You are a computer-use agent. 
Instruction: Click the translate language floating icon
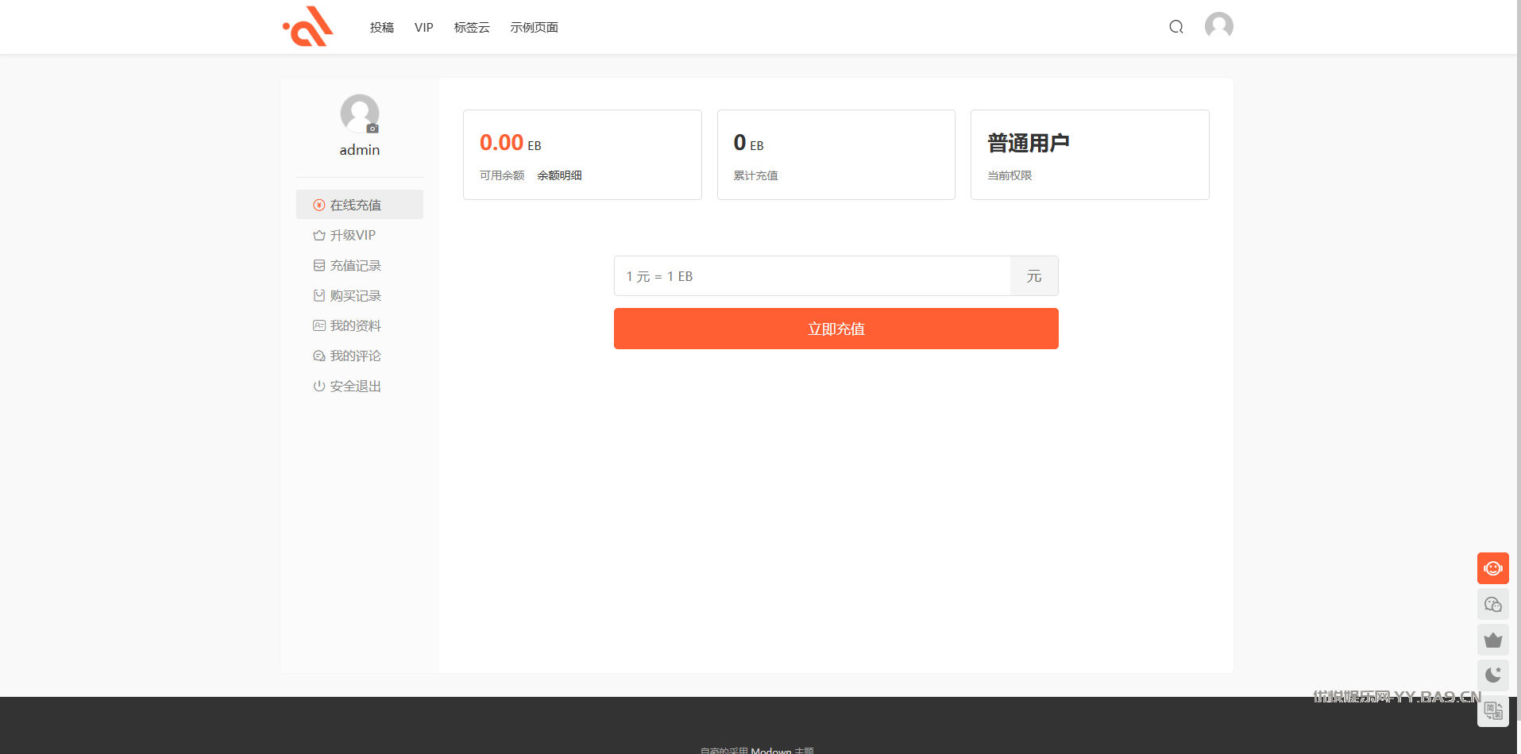pyautogui.click(x=1492, y=710)
